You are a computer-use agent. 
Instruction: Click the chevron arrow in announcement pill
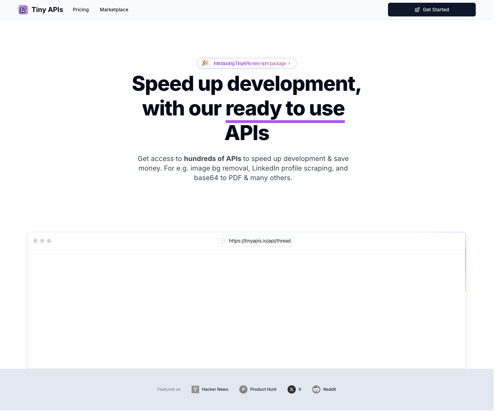(x=289, y=63)
